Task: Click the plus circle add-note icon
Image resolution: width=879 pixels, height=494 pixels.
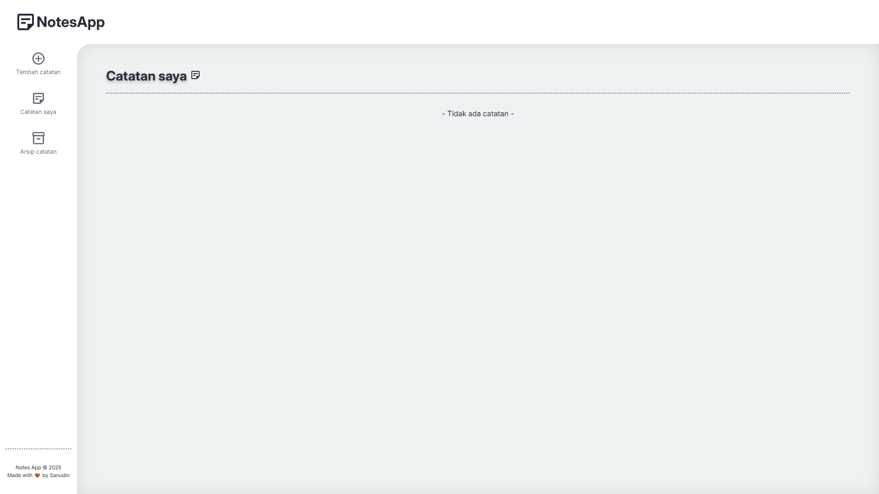Action: pyautogui.click(x=38, y=59)
